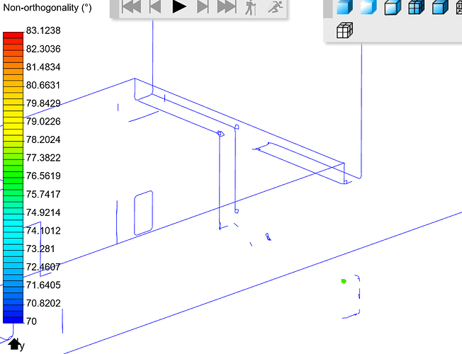The image size is (462, 354).
Task: Choose light blue smooth cube render mode
Action: [x=368, y=7]
